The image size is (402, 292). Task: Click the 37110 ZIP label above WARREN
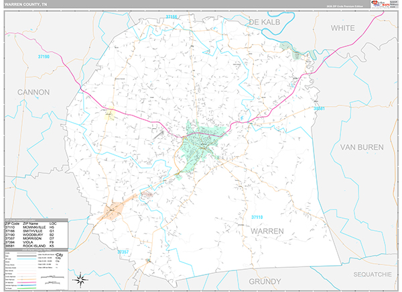click(x=257, y=217)
